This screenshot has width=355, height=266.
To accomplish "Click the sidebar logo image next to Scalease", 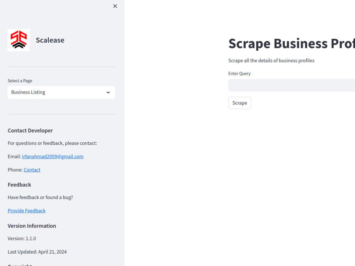I will [18, 40].
